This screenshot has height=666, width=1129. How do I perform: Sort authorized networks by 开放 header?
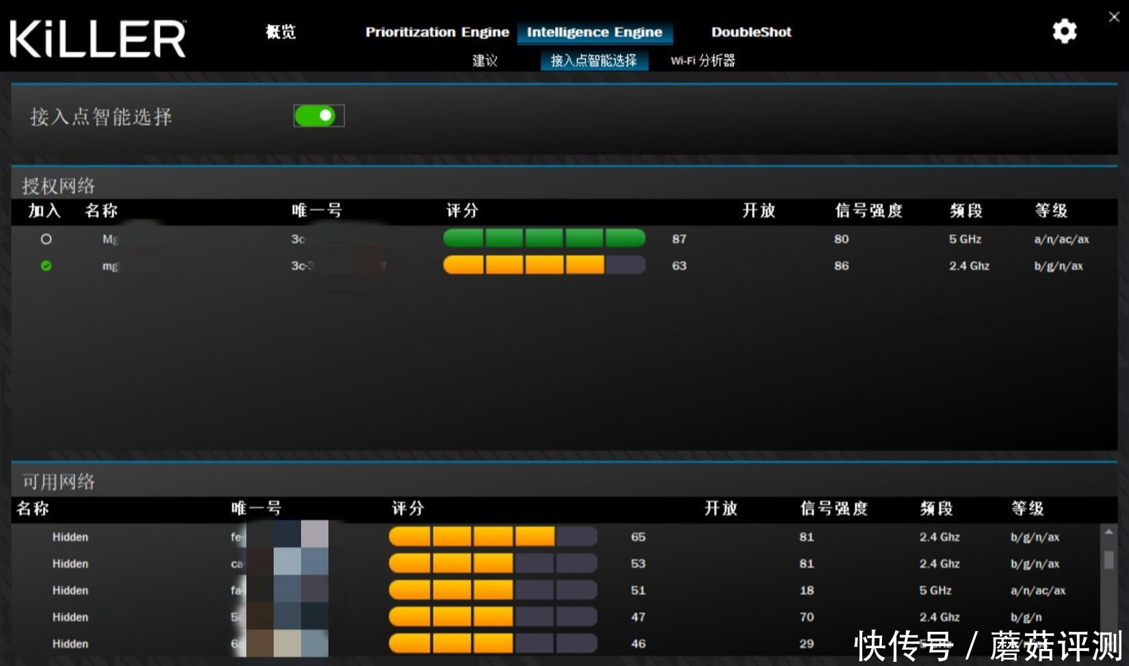pyautogui.click(x=759, y=211)
